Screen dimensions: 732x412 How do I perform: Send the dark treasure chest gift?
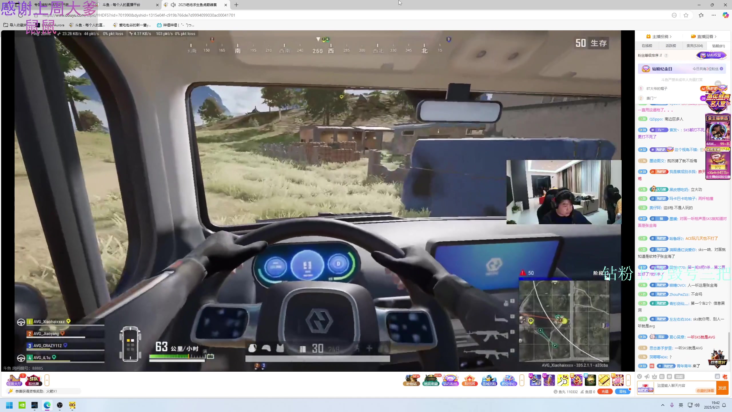click(x=590, y=380)
